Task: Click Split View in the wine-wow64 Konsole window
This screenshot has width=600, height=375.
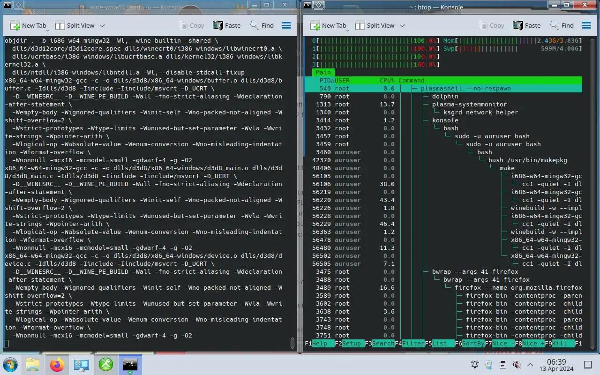Action: [x=75, y=25]
